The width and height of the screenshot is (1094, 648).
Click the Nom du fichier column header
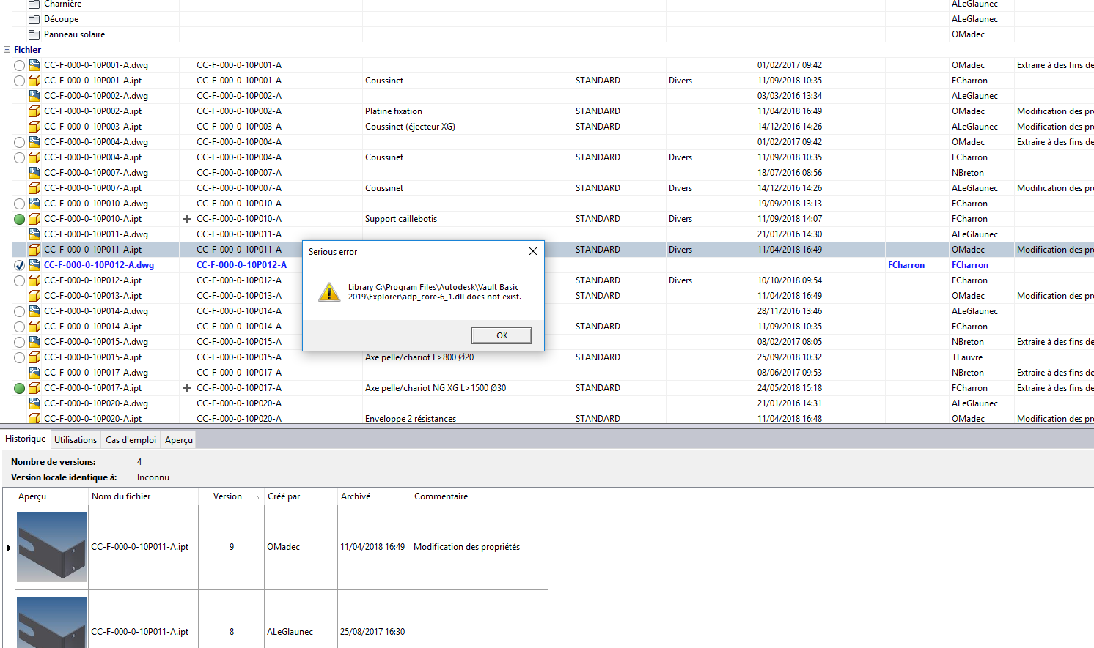coord(143,496)
